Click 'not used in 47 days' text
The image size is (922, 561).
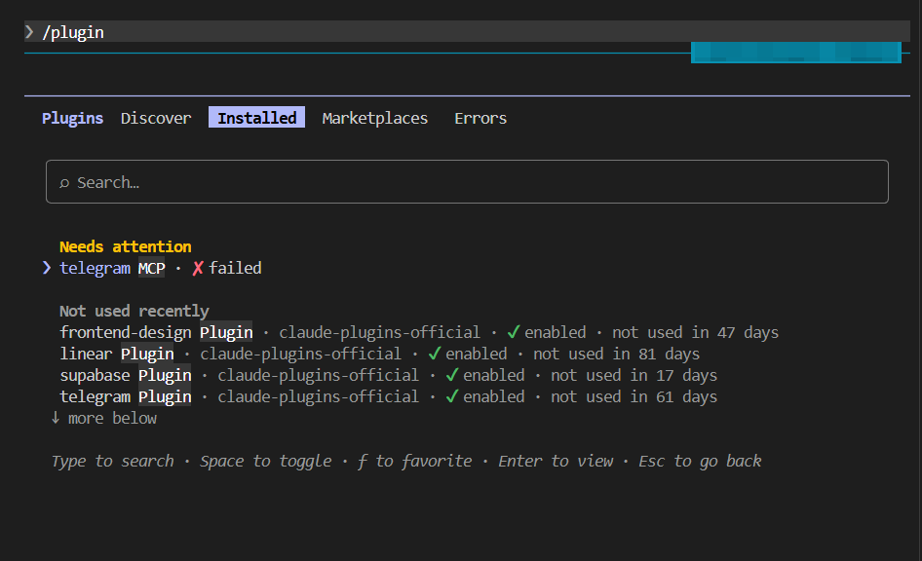click(x=695, y=332)
